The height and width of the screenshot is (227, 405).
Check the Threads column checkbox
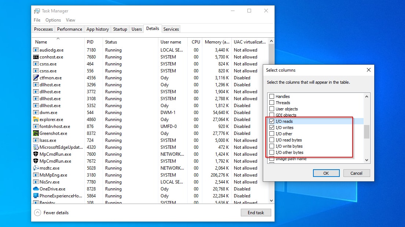point(272,103)
